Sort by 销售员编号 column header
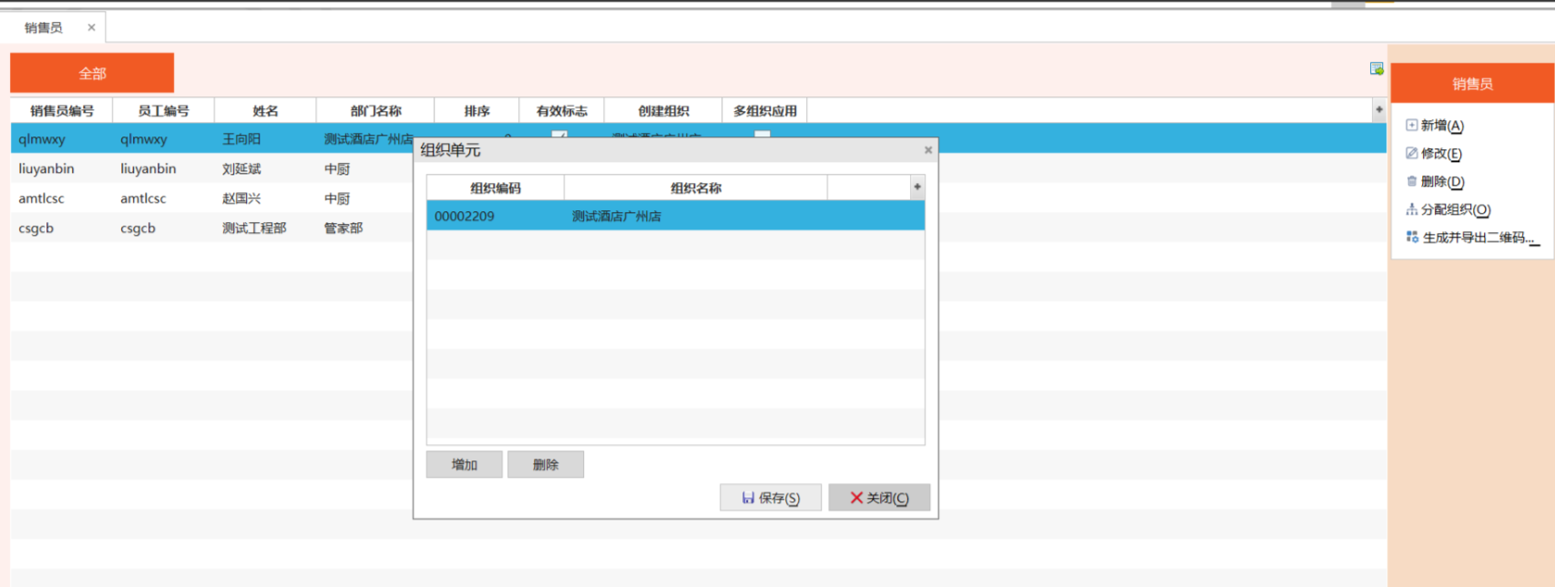Viewport: 1555px width, 587px height. coord(61,111)
